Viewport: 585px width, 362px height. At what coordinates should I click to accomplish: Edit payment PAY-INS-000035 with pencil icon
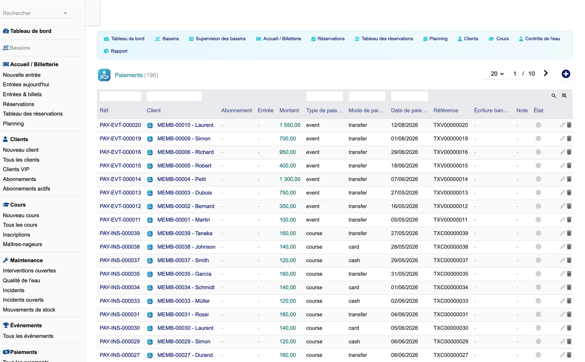(562, 274)
